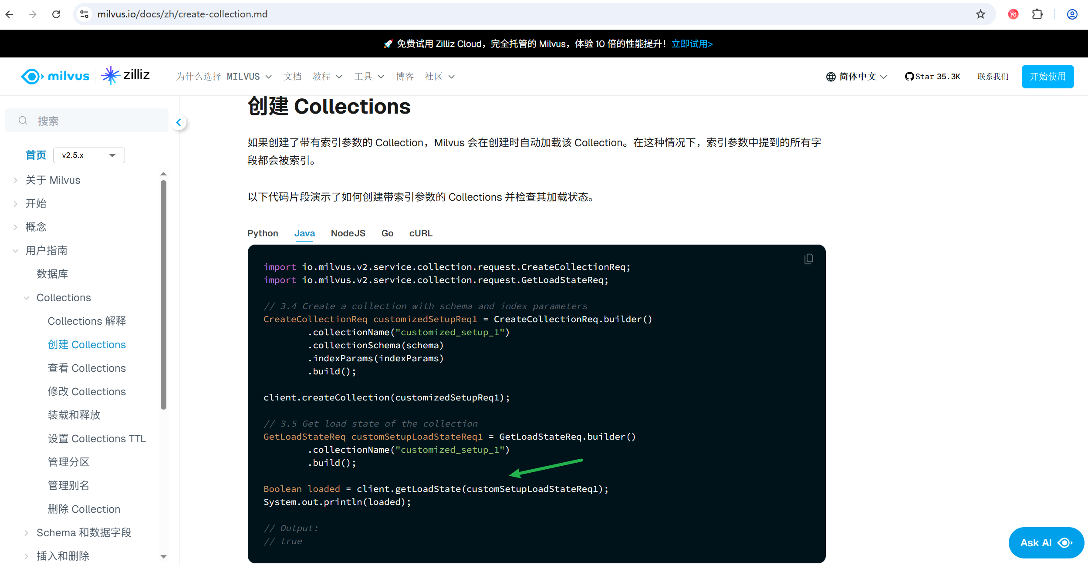Image resolution: width=1088 pixels, height=565 pixels.
Task: Open the GitHub Star 35.3K link
Action: pos(933,77)
